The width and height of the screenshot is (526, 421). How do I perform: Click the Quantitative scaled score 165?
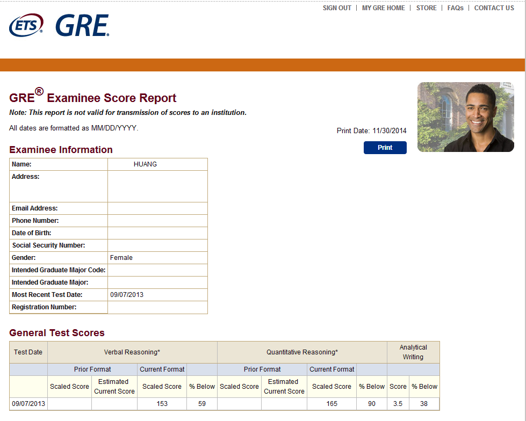[x=332, y=404]
